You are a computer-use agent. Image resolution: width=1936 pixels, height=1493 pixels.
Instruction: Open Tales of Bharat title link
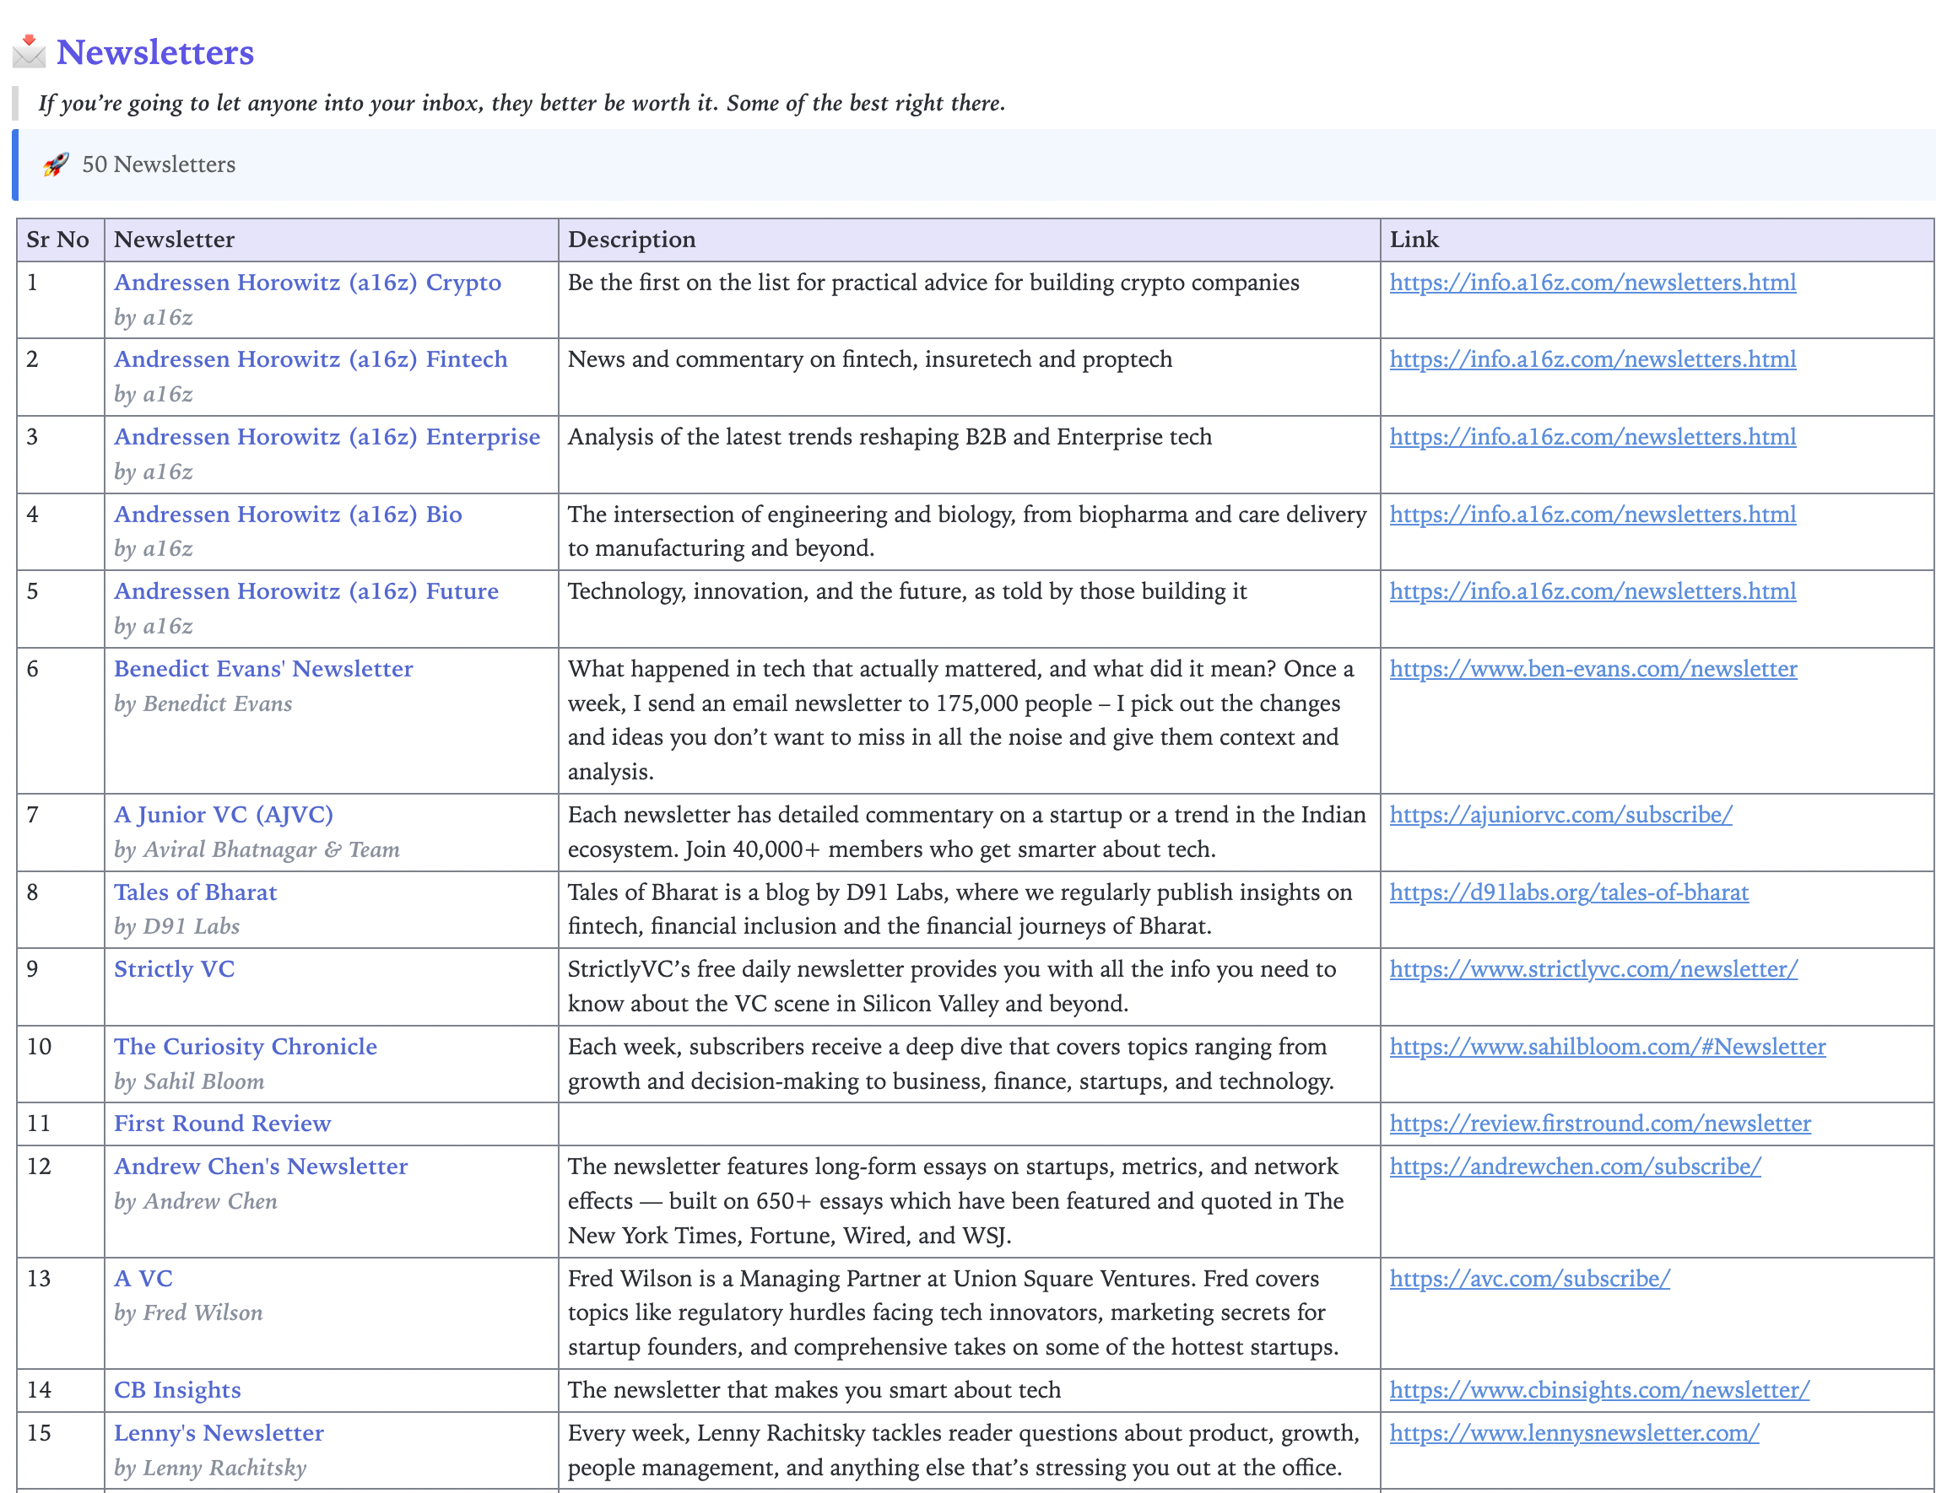(x=196, y=892)
